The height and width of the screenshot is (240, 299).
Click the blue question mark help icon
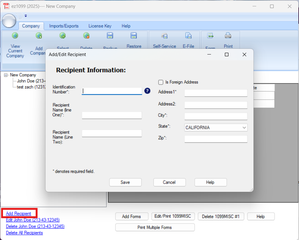[x=147, y=91]
